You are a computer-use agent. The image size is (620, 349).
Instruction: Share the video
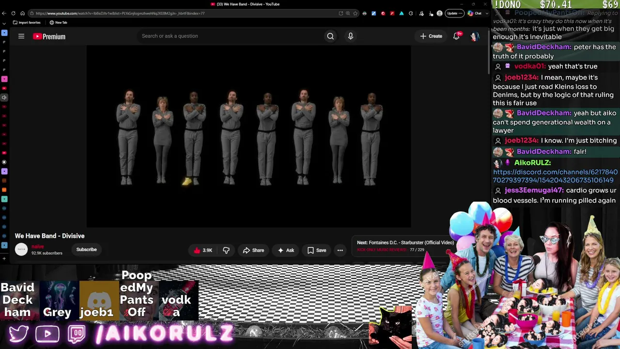pos(253,250)
